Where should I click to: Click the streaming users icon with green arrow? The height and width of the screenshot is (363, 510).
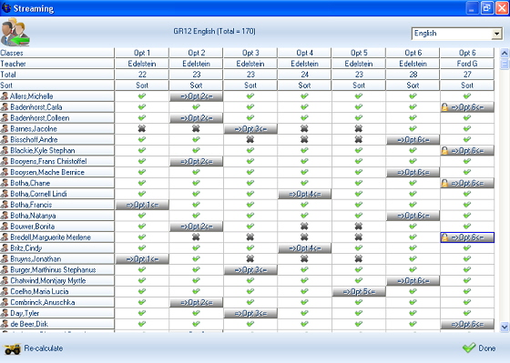point(15,32)
